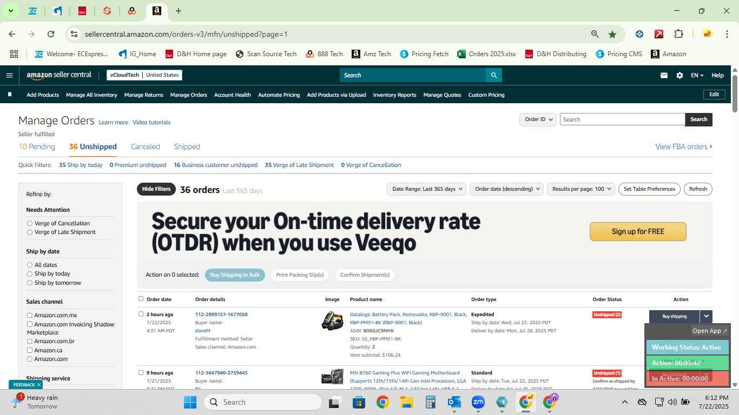This screenshot has height=415, width=739.
Task: Click the teal search magnifier button
Action: coord(493,75)
